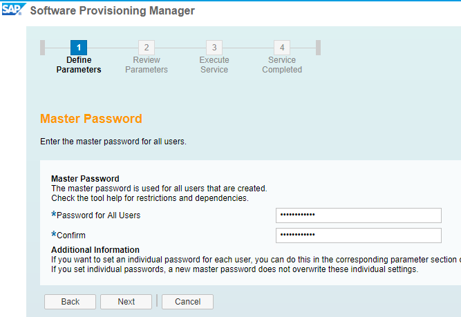The height and width of the screenshot is (317, 461).
Task: Click the 'Password for All Users' label
Action: tap(99, 215)
